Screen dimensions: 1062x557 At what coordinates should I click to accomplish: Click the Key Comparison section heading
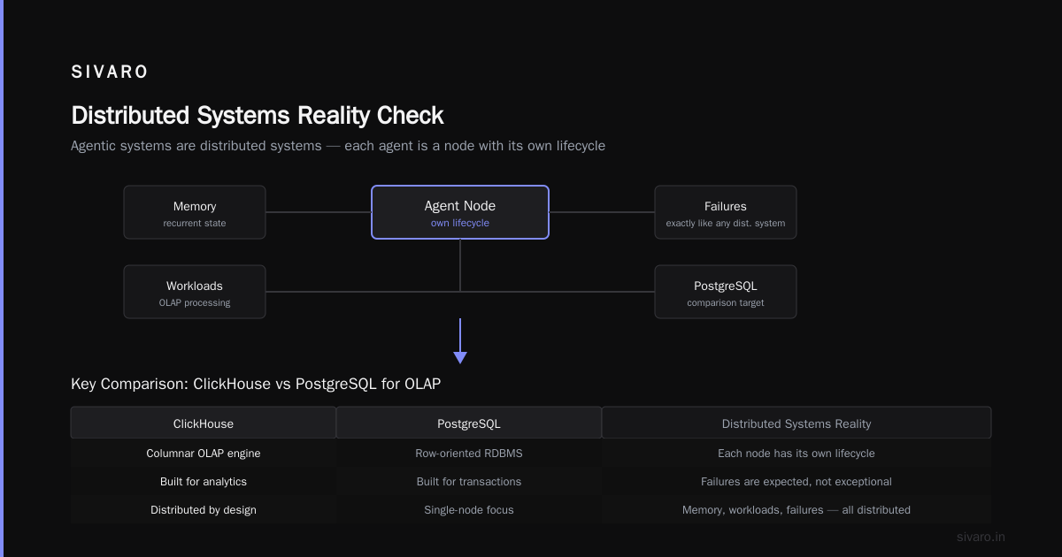pyautogui.click(x=256, y=385)
